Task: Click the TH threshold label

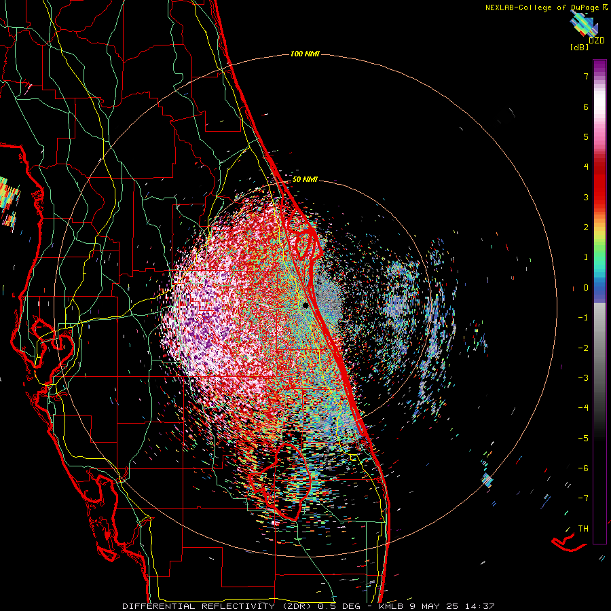Action: coord(583,528)
